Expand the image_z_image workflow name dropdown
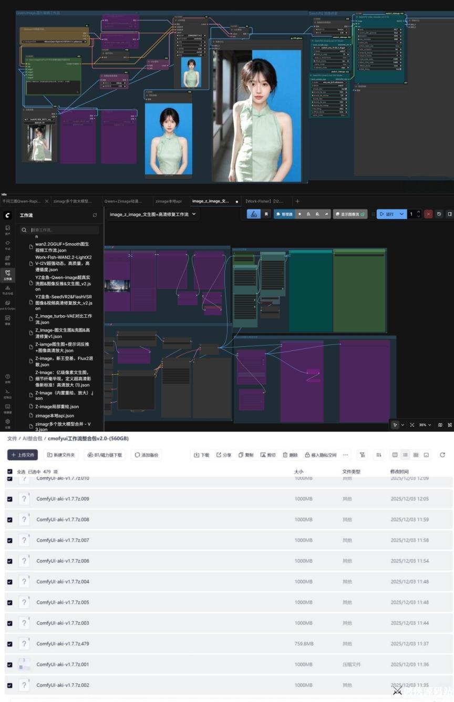The height and width of the screenshot is (702, 454). tap(194, 214)
